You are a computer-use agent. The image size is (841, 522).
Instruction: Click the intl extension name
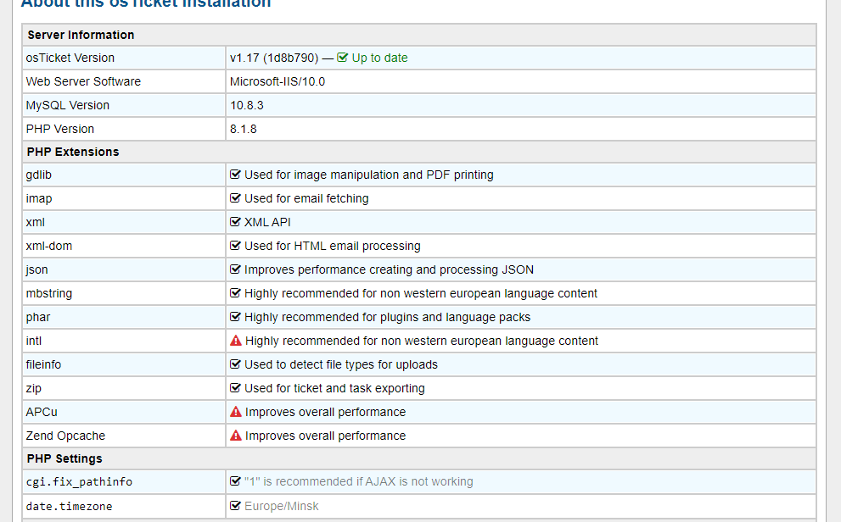(x=34, y=341)
